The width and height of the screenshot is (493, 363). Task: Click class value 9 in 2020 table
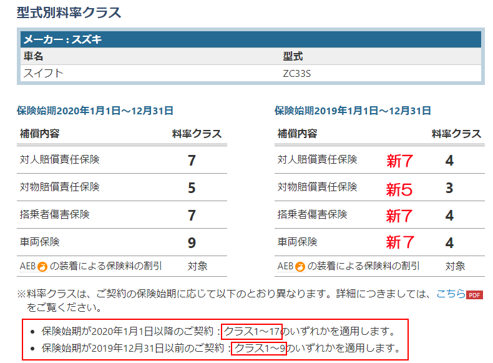pos(192,243)
